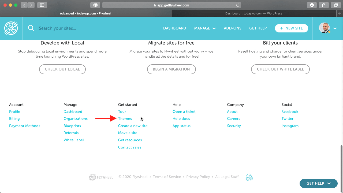Click the Safari address bar
Image resolution: width=343 pixels, height=193 pixels.
(x=171, y=5)
